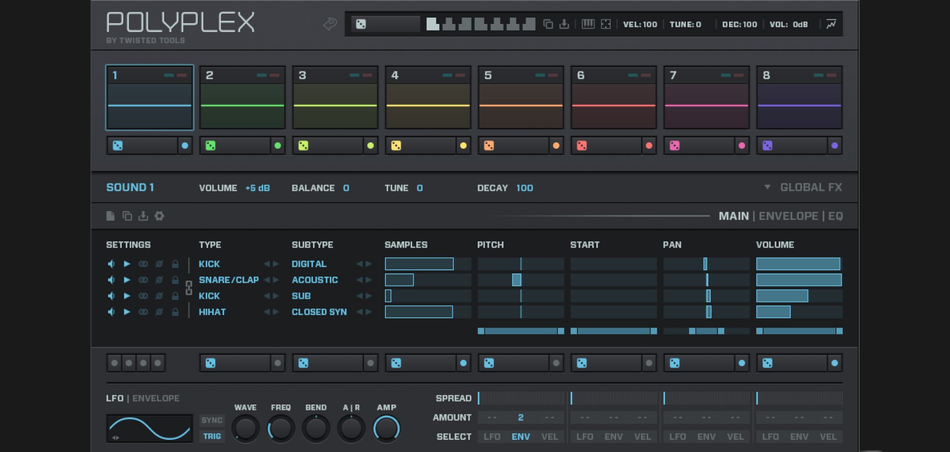This screenshot has width=950, height=452.
Task: Click the layer link icon between Snare and Kick
Action: coord(189,287)
